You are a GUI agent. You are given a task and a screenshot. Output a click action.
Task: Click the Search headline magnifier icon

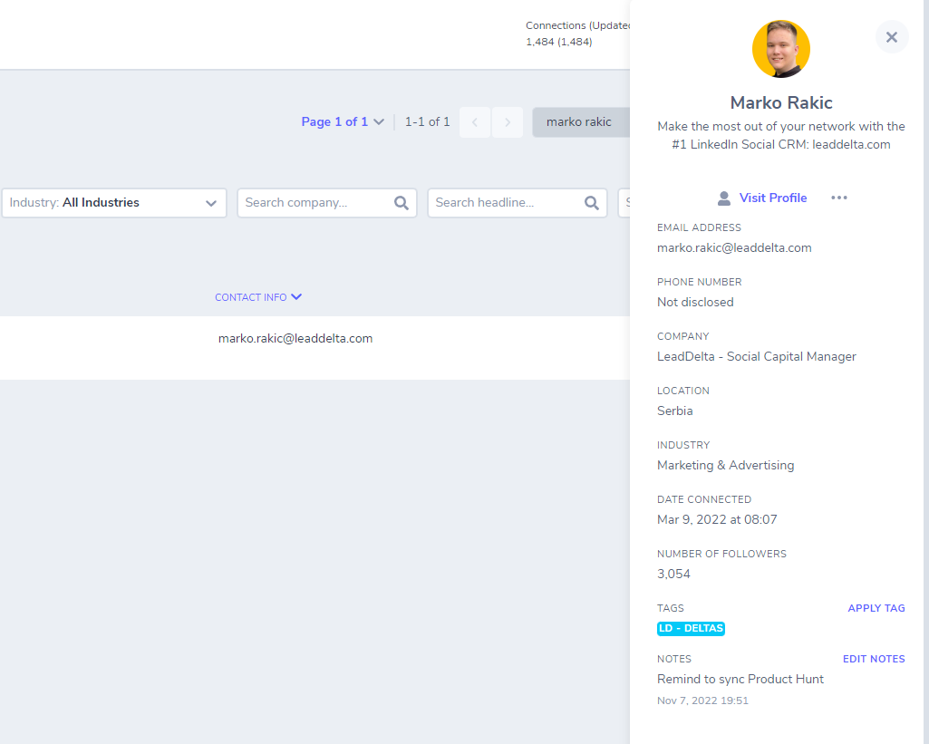[x=591, y=203]
